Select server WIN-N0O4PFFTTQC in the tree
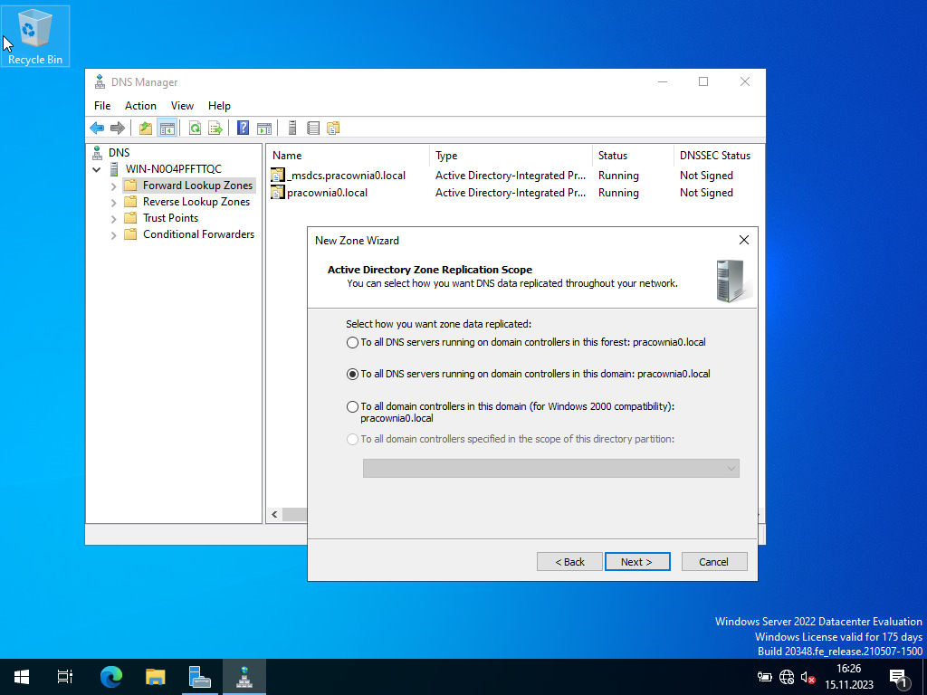This screenshot has height=695, width=927. click(x=173, y=169)
